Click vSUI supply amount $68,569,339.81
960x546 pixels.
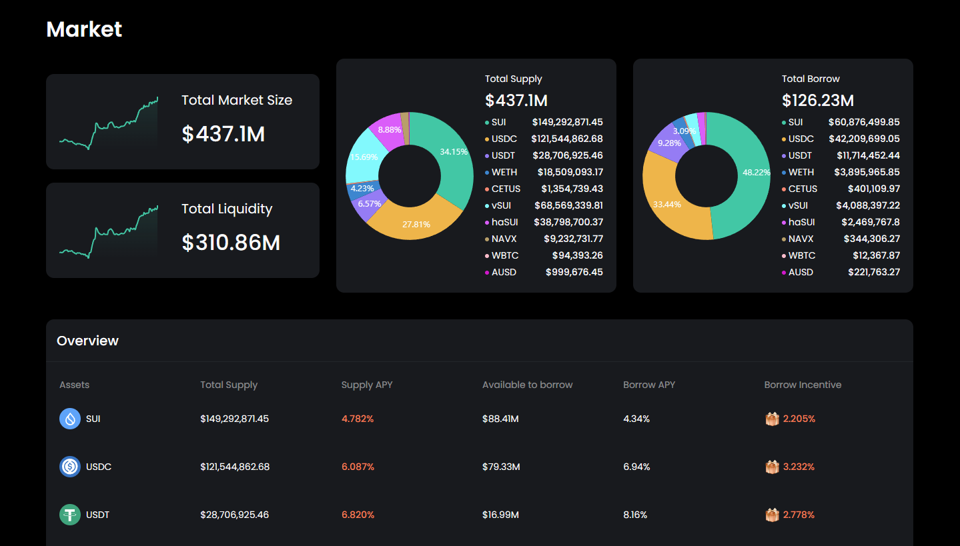pos(568,205)
